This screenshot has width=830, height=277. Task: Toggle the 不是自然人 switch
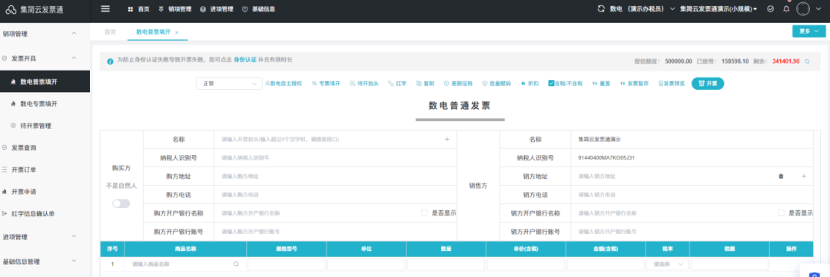click(x=121, y=203)
